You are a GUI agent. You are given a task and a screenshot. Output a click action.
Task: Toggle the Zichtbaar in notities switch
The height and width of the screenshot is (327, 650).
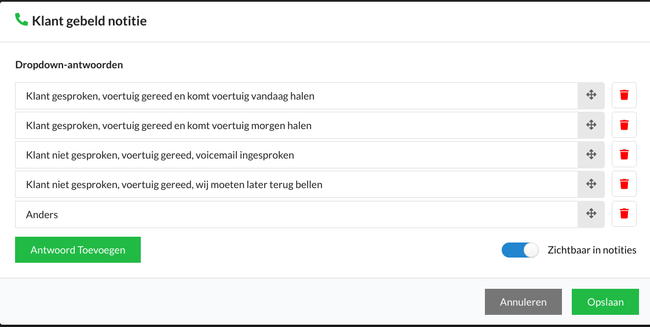pyautogui.click(x=520, y=250)
